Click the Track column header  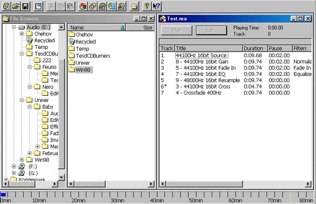click(167, 48)
